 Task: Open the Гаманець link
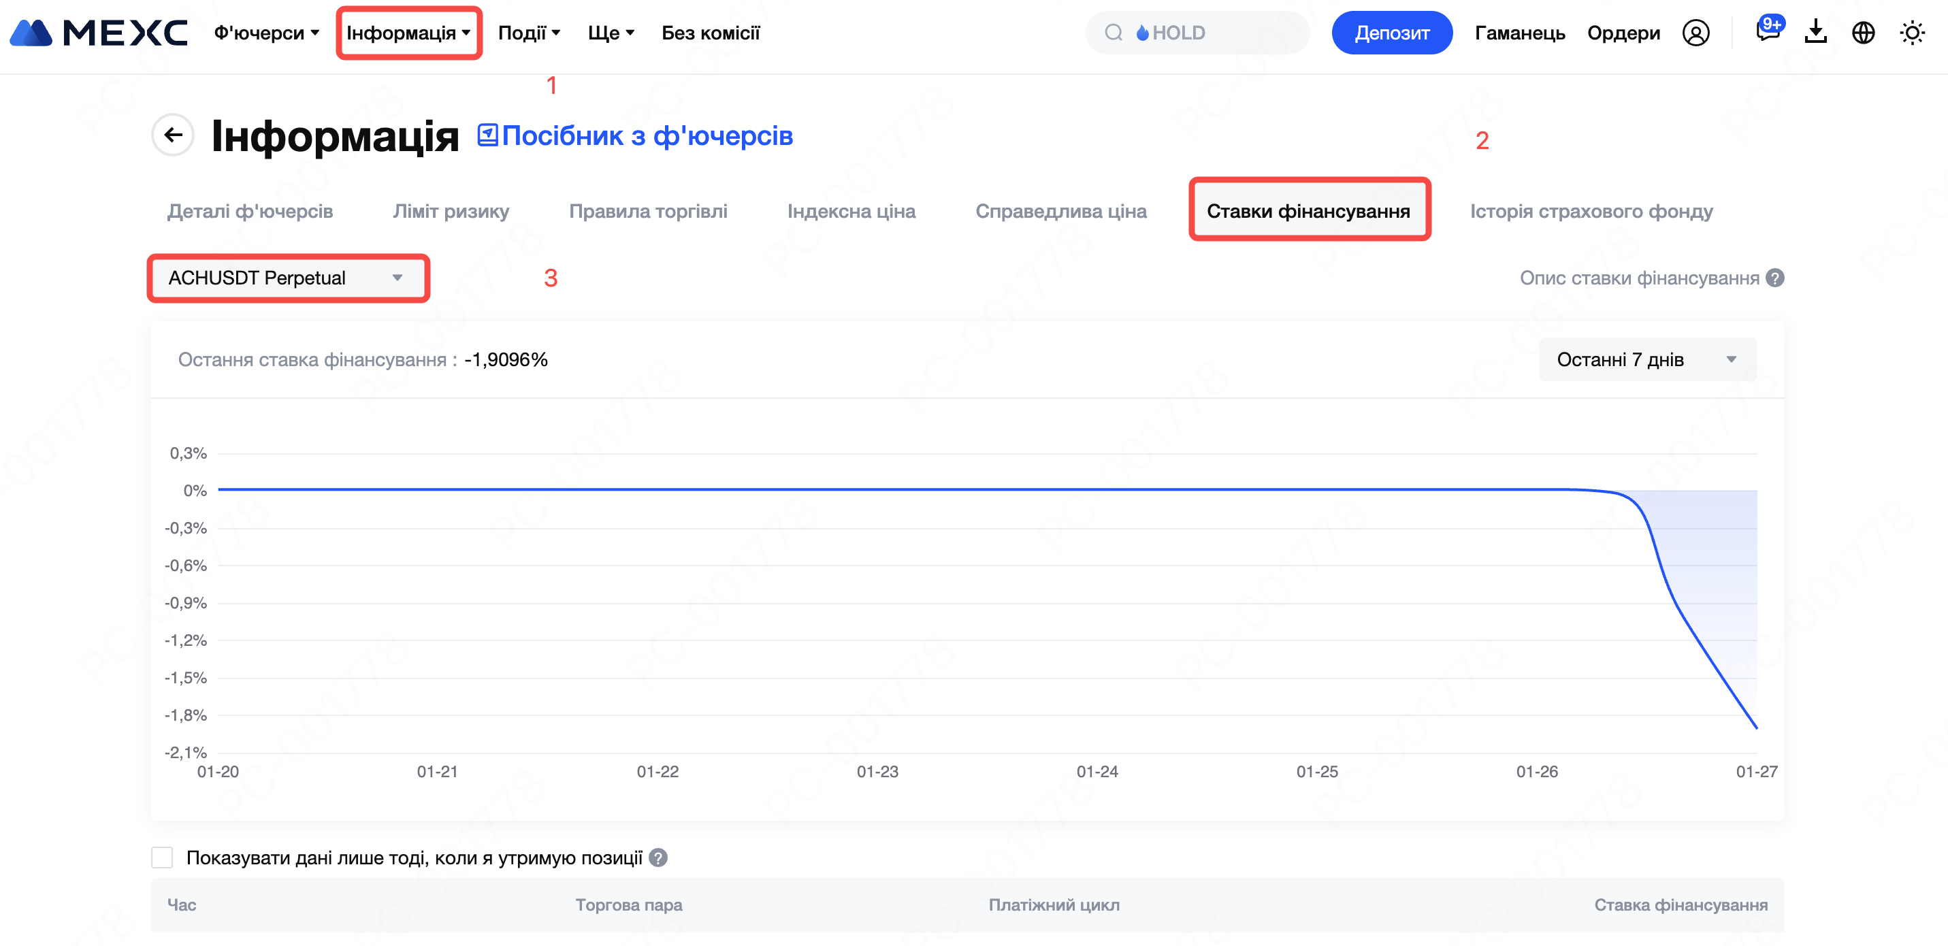1519,33
